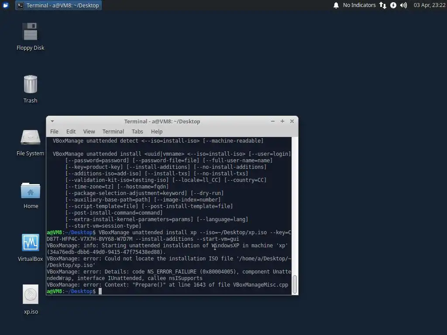Open the volume speaker icon
447x335 pixels.
(x=403, y=5)
